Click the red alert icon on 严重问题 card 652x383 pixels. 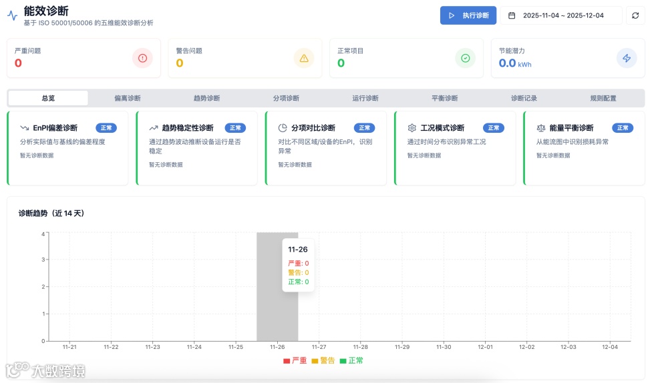click(143, 58)
